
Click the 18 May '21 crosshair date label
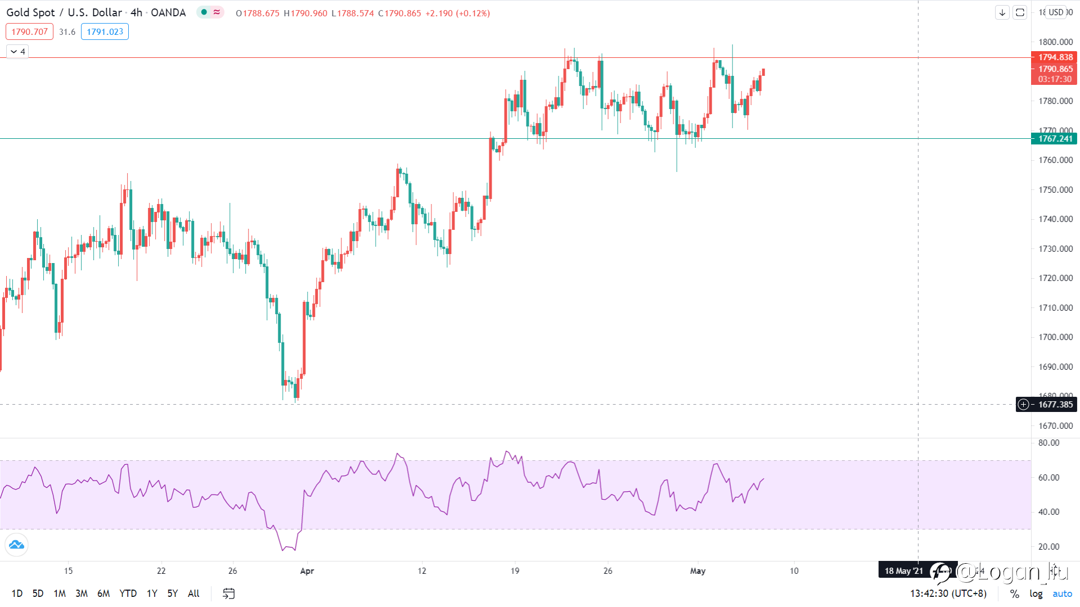(903, 571)
